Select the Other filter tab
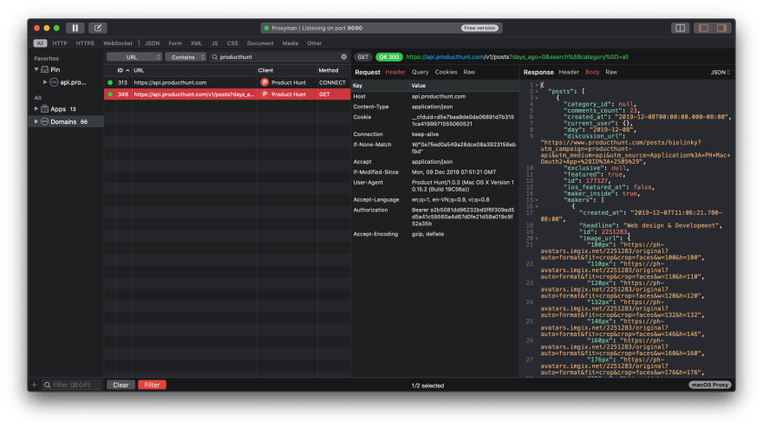Screen dimensions: 763x428 pos(315,43)
